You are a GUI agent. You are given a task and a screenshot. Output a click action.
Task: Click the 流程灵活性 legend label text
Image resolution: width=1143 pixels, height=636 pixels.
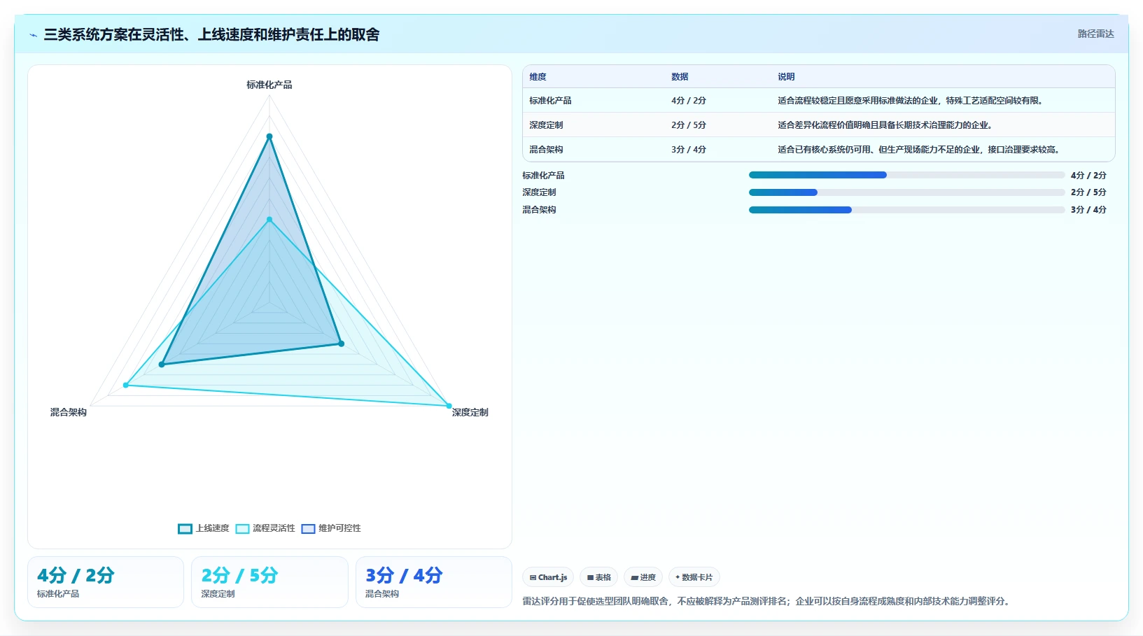point(274,528)
